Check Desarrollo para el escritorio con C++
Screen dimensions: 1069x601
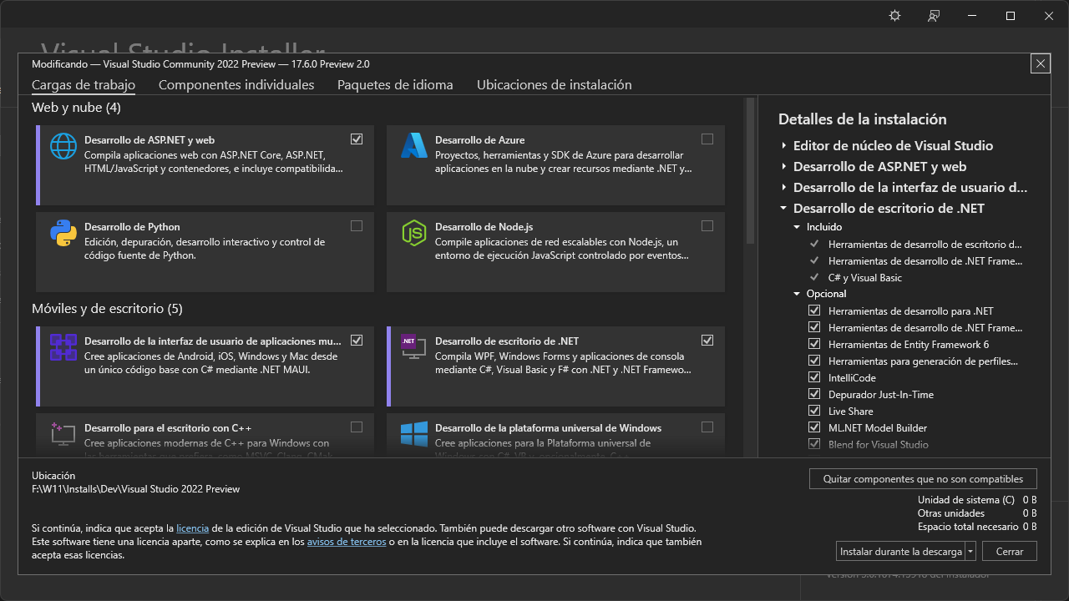[x=357, y=427]
